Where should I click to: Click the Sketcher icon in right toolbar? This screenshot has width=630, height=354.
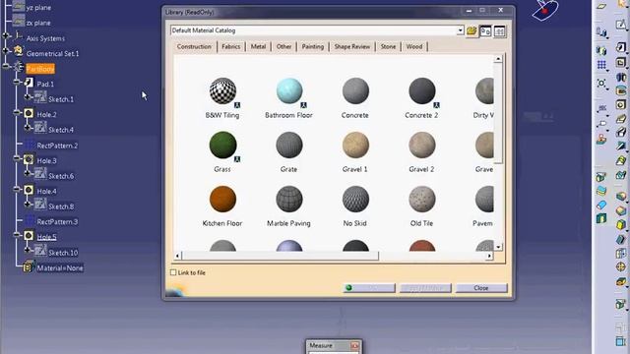click(621, 24)
